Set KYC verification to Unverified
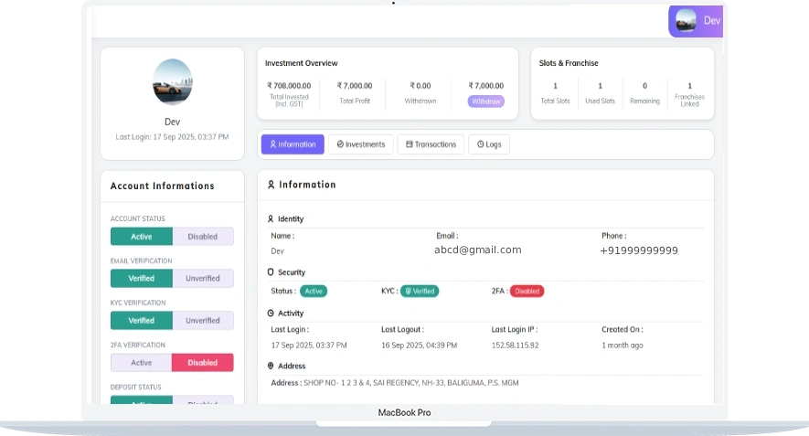The width and height of the screenshot is (809, 436). tap(203, 321)
